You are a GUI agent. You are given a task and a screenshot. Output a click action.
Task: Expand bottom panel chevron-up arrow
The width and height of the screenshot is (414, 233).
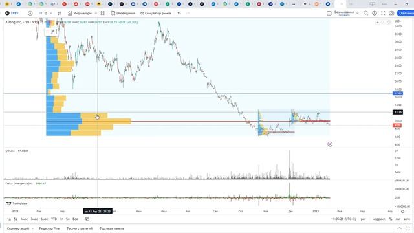[x=400, y=228]
